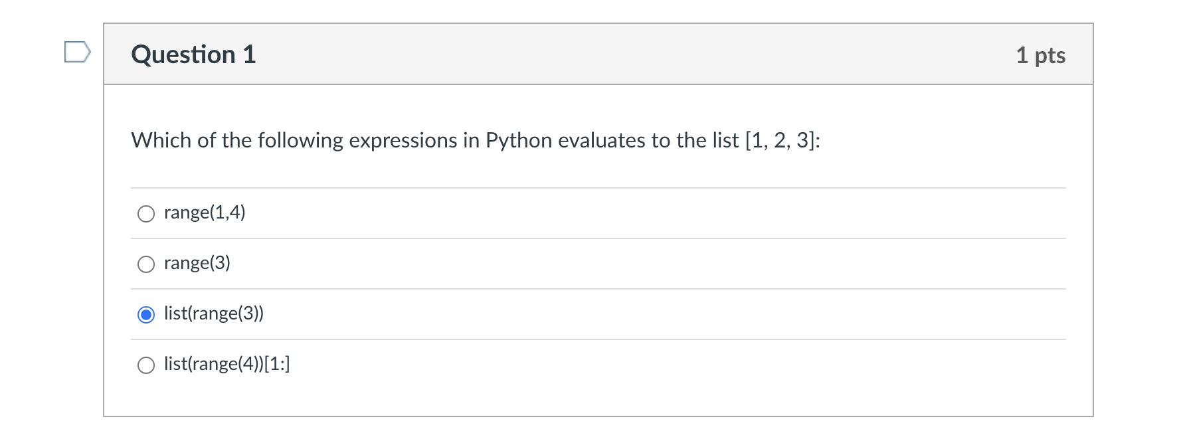
Task: Choose the range(3) radio option
Action: click(146, 264)
